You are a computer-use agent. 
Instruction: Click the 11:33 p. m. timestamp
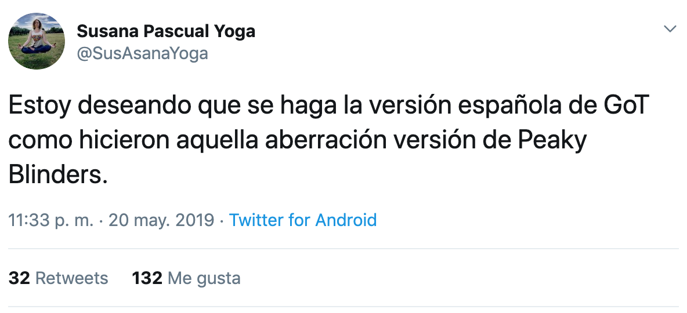51,220
